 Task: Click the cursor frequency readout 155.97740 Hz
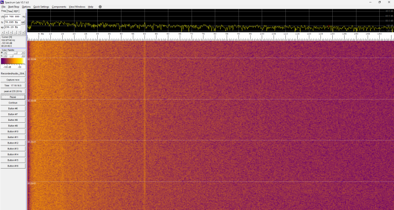click(x=8, y=40)
